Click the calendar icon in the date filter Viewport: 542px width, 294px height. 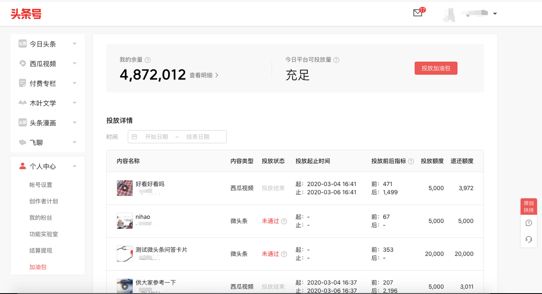tap(133, 136)
